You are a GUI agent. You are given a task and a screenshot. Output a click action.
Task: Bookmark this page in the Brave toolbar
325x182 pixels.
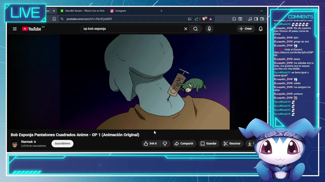(x=54, y=19)
